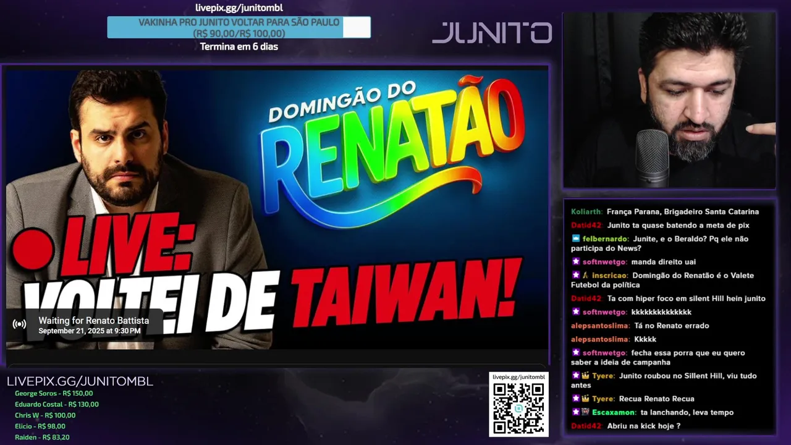
Task: Open the Domingão do Renatão video thumbnail
Action: pyautogui.click(x=277, y=208)
